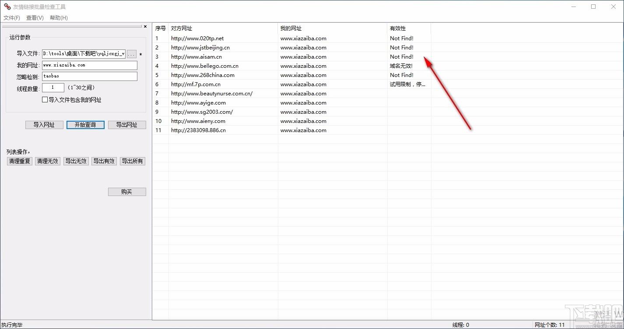Open the 查看(V) menu
624x329 pixels.
(x=35, y=18)
